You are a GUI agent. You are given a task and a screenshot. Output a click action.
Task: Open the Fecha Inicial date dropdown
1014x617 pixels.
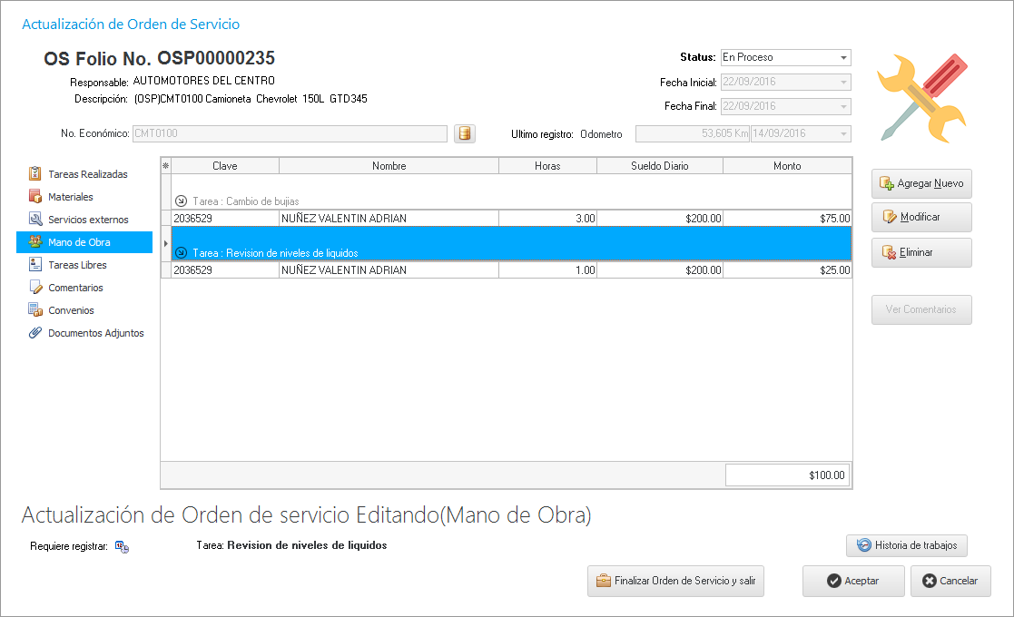tap(844, 82)
